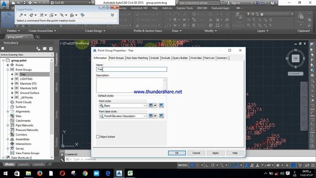This screenshot has height=178, width=316.
Task: Open the Point style dropdown showing Basic
Action: click(x=123, y=105)
